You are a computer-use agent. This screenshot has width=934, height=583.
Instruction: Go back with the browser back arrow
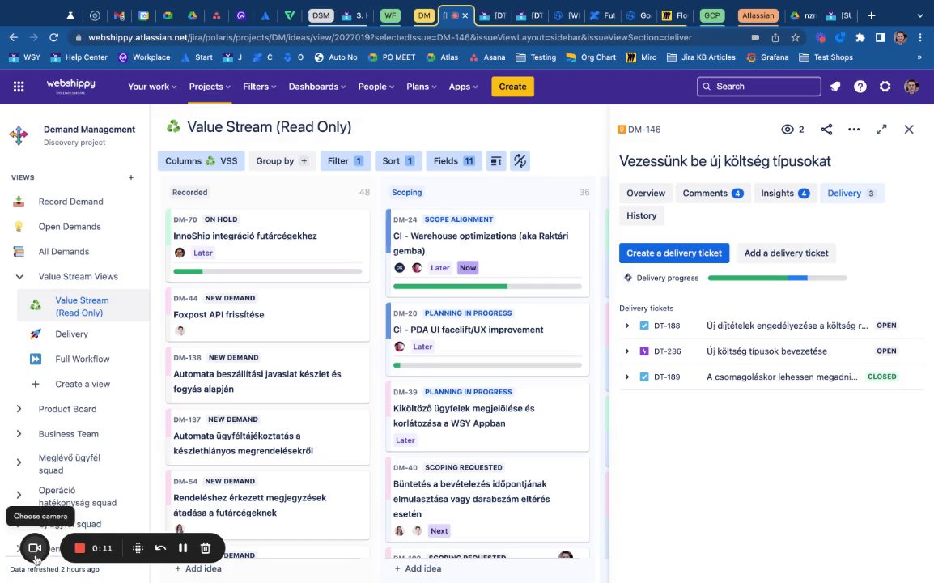14,37
